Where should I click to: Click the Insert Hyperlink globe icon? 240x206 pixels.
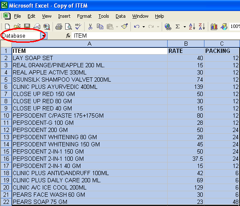point(168,27)
